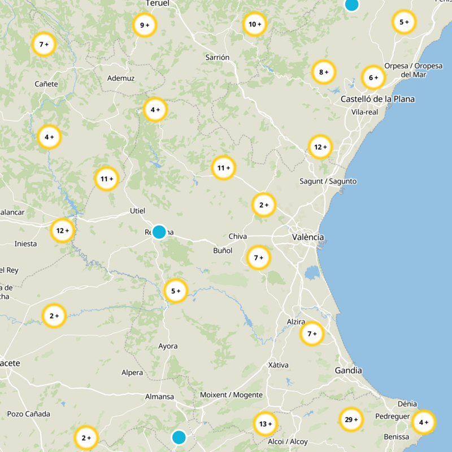Expand the 7+ cluster beside Alzira

tap(312, 334)
